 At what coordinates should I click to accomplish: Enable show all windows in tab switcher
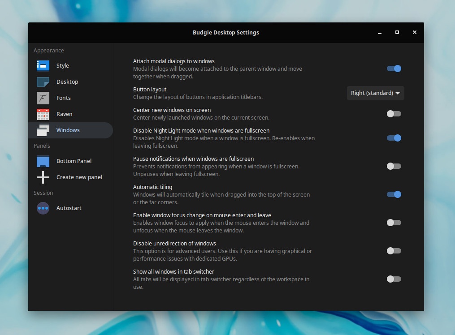[x=394, y=279]
